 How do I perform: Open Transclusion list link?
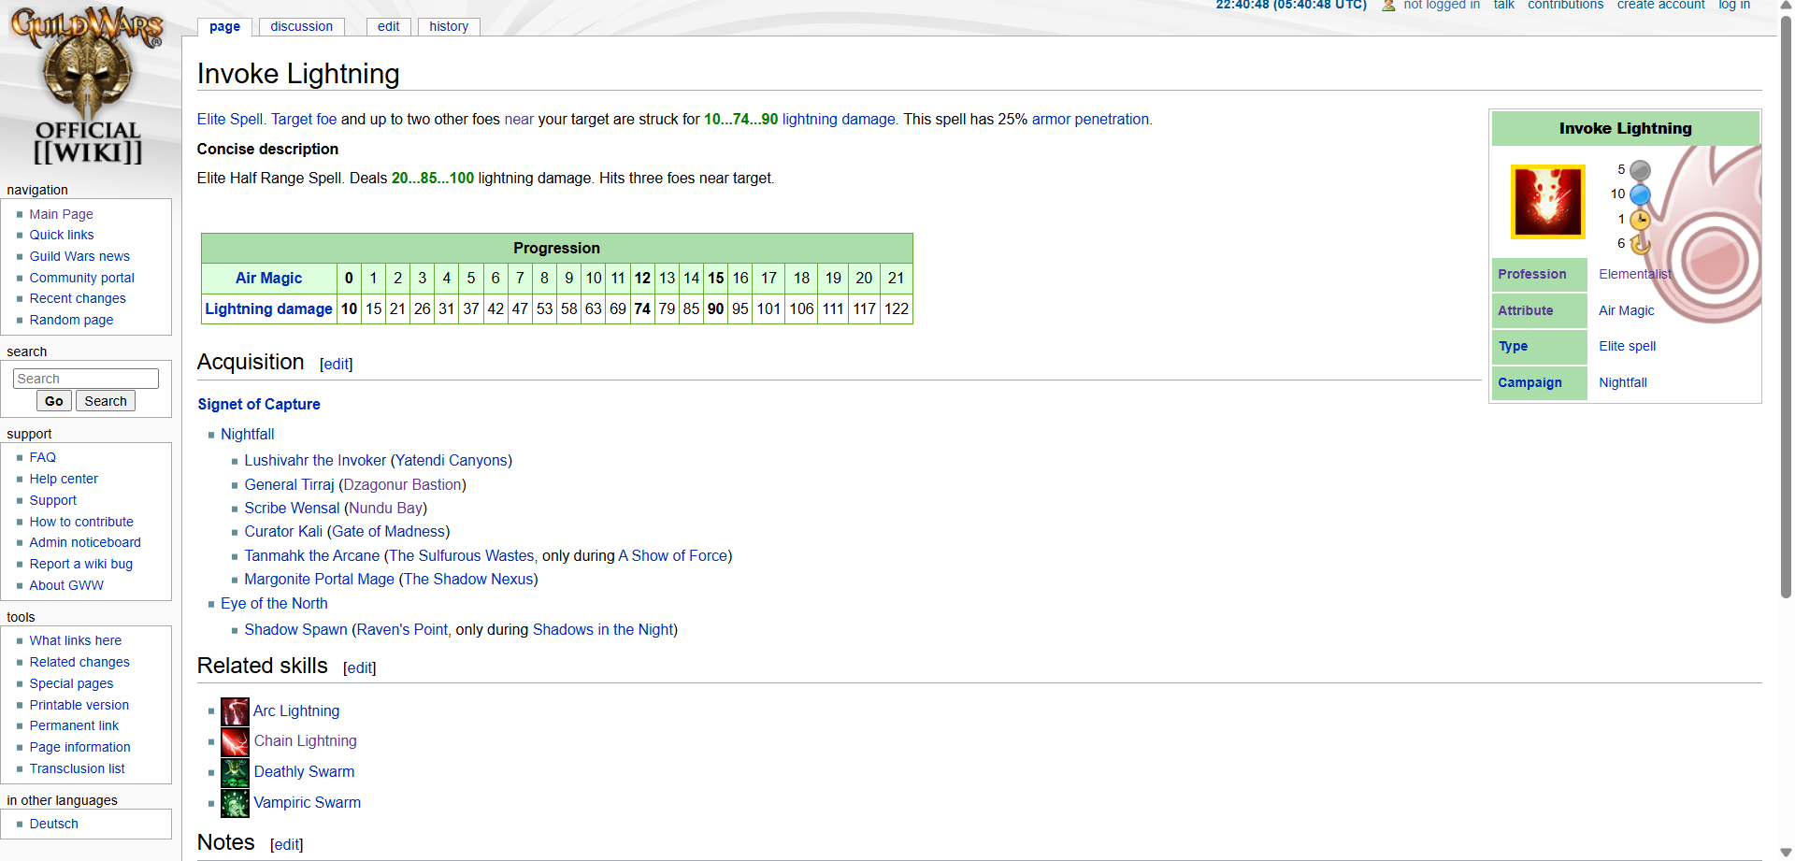[77, 768]
